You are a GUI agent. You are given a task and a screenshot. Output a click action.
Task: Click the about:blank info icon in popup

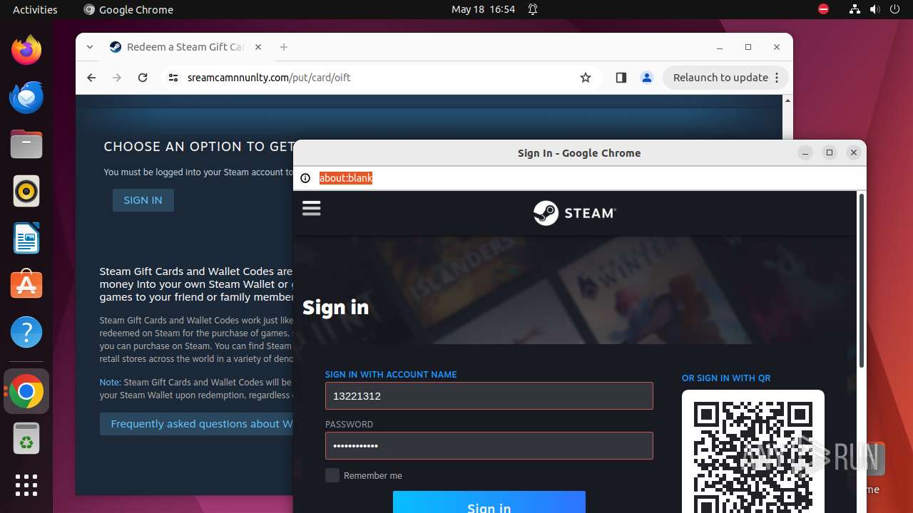[305, 178]
